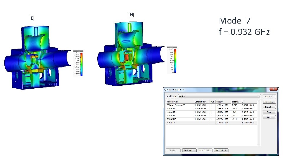Click the Q column header
The width and height of the screenshot is (283, 159).
(249, 102)
